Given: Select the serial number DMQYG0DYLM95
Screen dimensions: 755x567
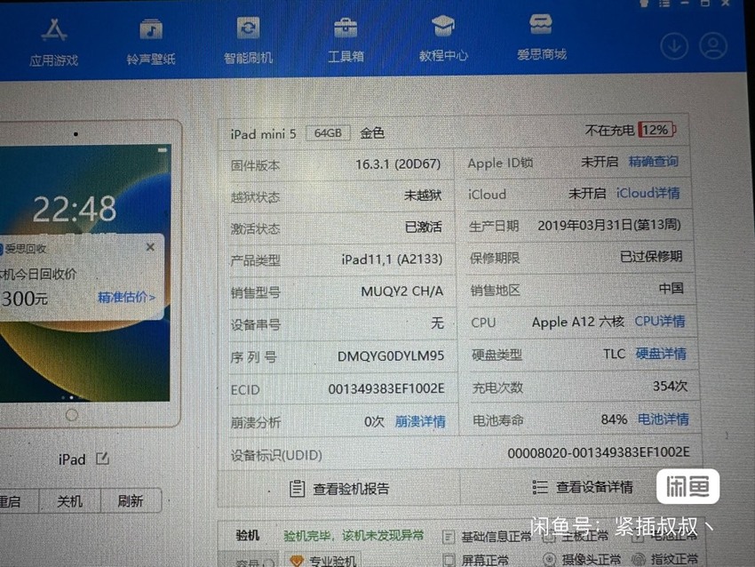Looking at the screenshot, I should tap(391, 356).
